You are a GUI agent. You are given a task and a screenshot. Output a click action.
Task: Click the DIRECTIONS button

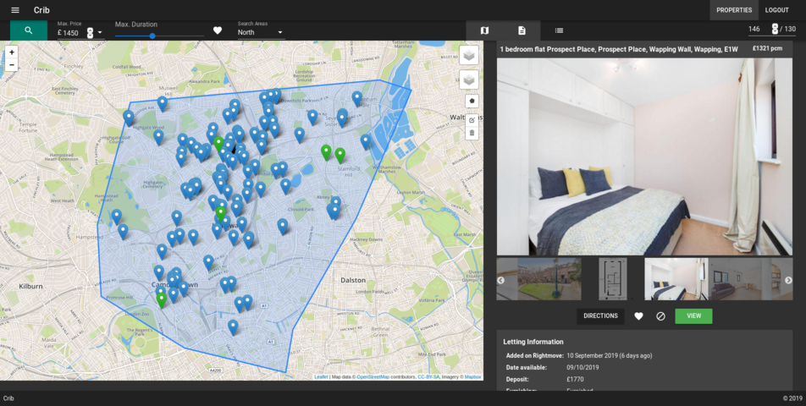600,316
